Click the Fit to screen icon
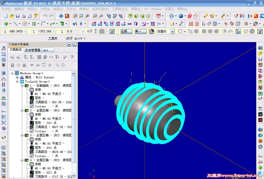The image size is (264, 179). 61,16
